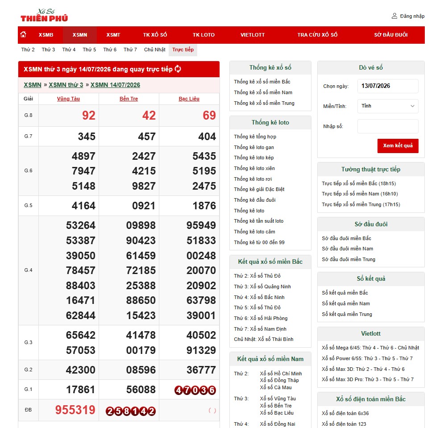Select the XSMN menu item
Image resolution: width=448 pixels, height=428 pixels.
coord(80,35)
